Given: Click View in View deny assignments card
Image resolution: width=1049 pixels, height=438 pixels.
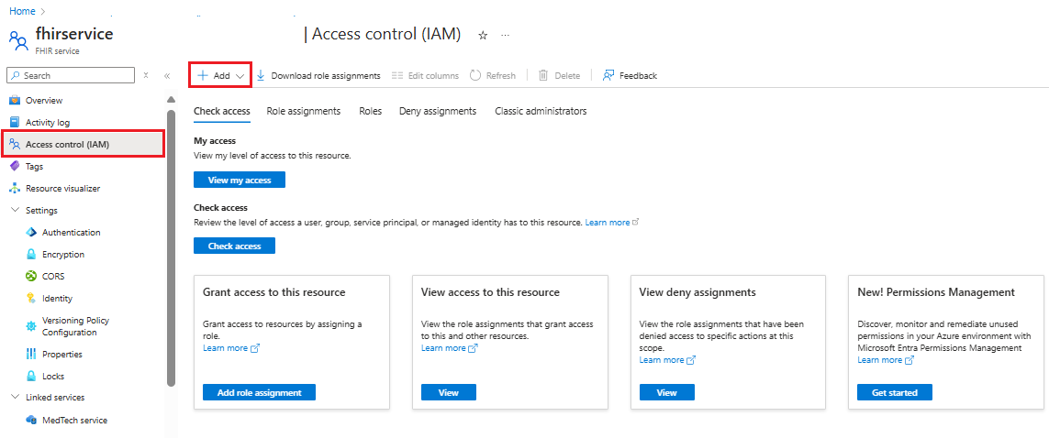Looking at the screenshot, I should [667, 392].
